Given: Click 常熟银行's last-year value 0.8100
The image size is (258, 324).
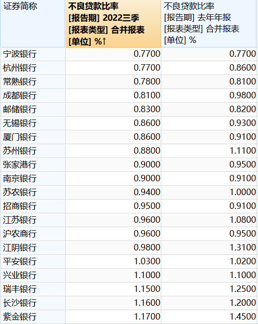Looking at the screenshot, I should (x=243, y=81).
